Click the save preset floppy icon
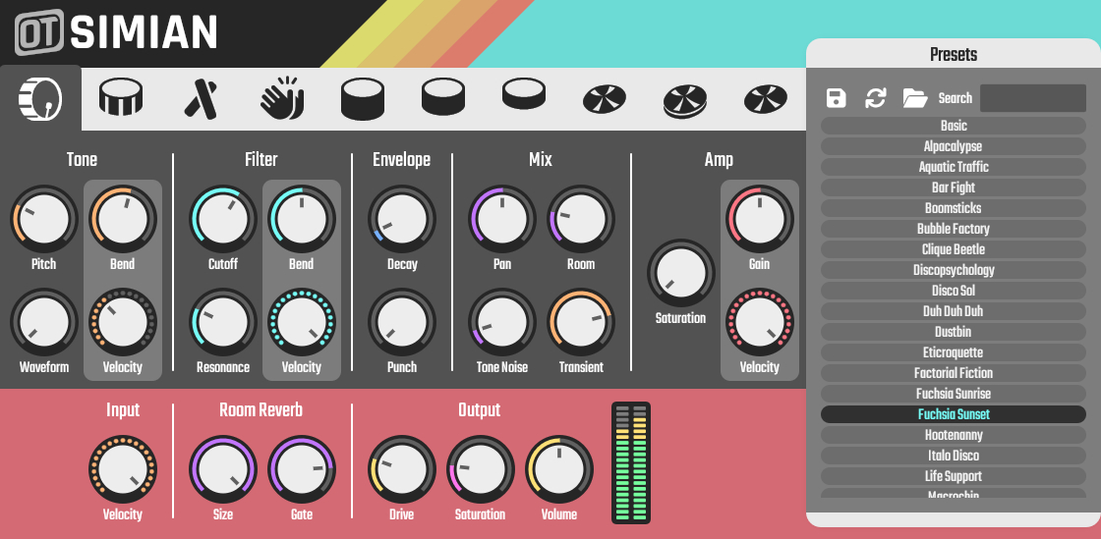The width and height of the screenshot is (1101, 539). point(837,98)
